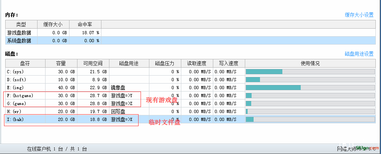This screenshot has height=154, width=381.
Task: Open the 缓存大小设置 link
Action: click(359, 15)
